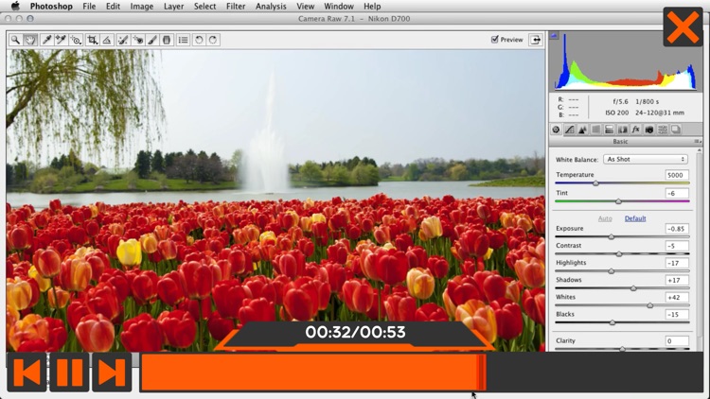The image size is (710, 399).
Task: Select the Targeted Adjustment tool
Action: pyautogui.click(x=76, y=40)
